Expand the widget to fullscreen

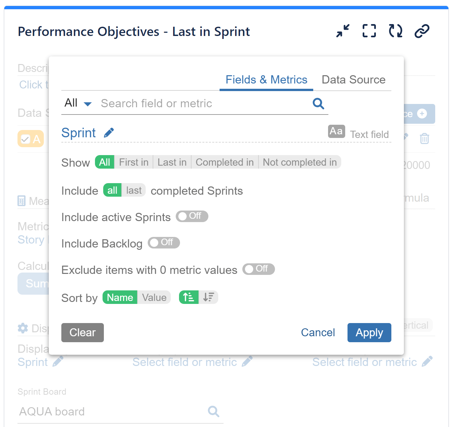click(369, 31)
